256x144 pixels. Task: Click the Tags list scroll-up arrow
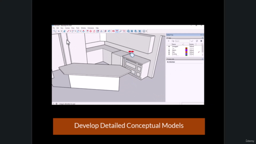tap(203, 44)
